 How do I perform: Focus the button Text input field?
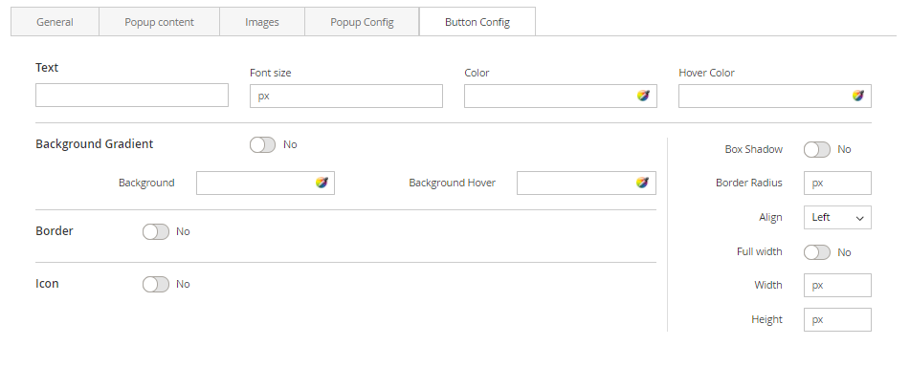[132, 95]
